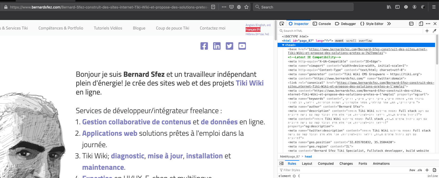439x178 pixels.
Task: Select the Layout side tab
Action: click(x=307, y=164)
